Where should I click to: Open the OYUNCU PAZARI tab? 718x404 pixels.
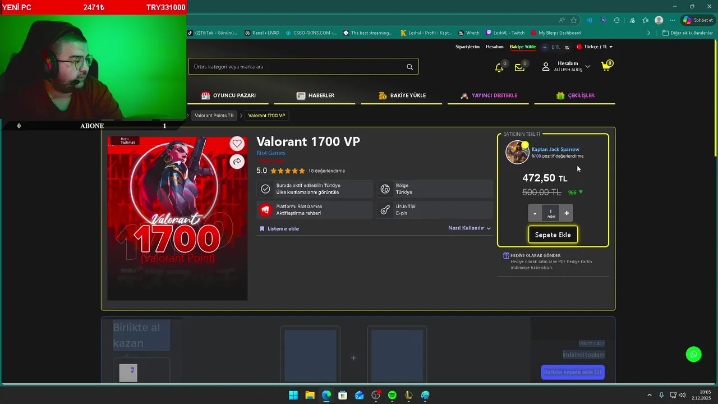point(228,95)
